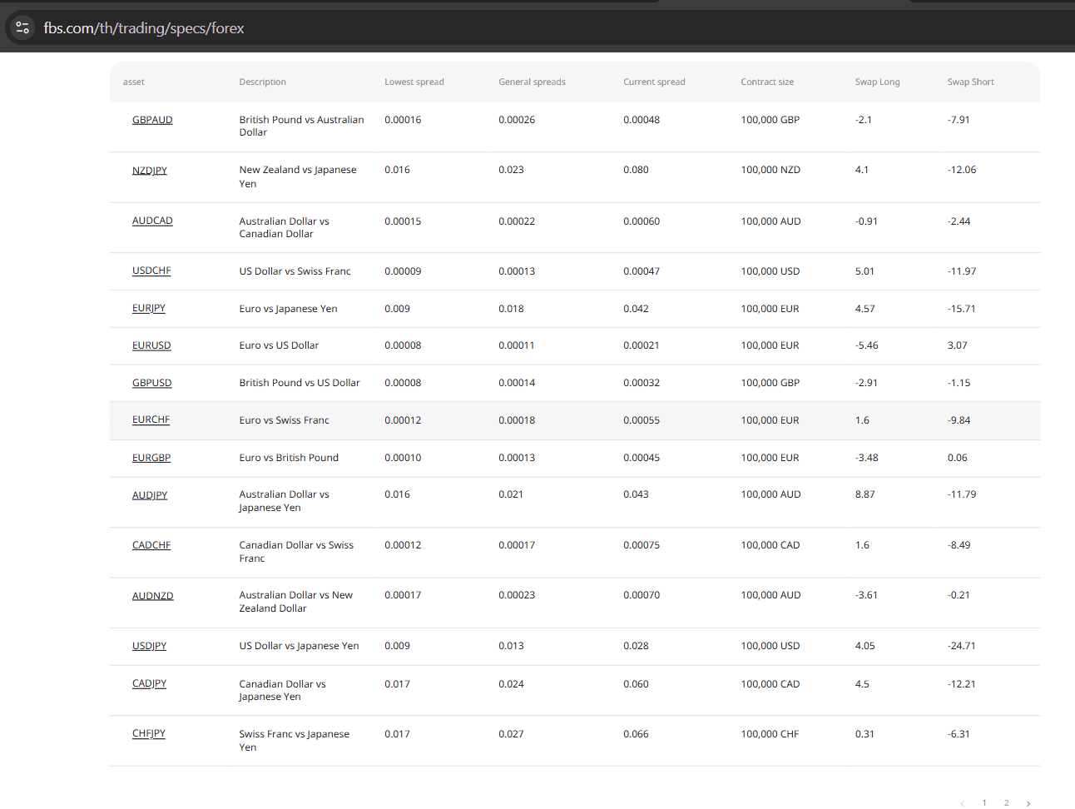Click the site information icon in address bar
This screenshot has height=809, width=1075.
tap(22, 28)
